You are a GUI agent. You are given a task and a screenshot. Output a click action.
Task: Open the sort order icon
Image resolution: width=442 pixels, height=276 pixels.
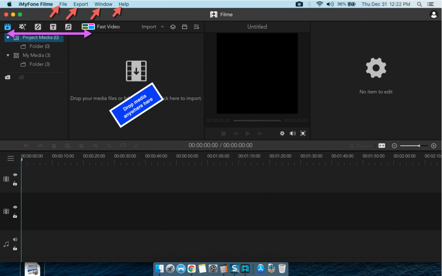(196, 27)
